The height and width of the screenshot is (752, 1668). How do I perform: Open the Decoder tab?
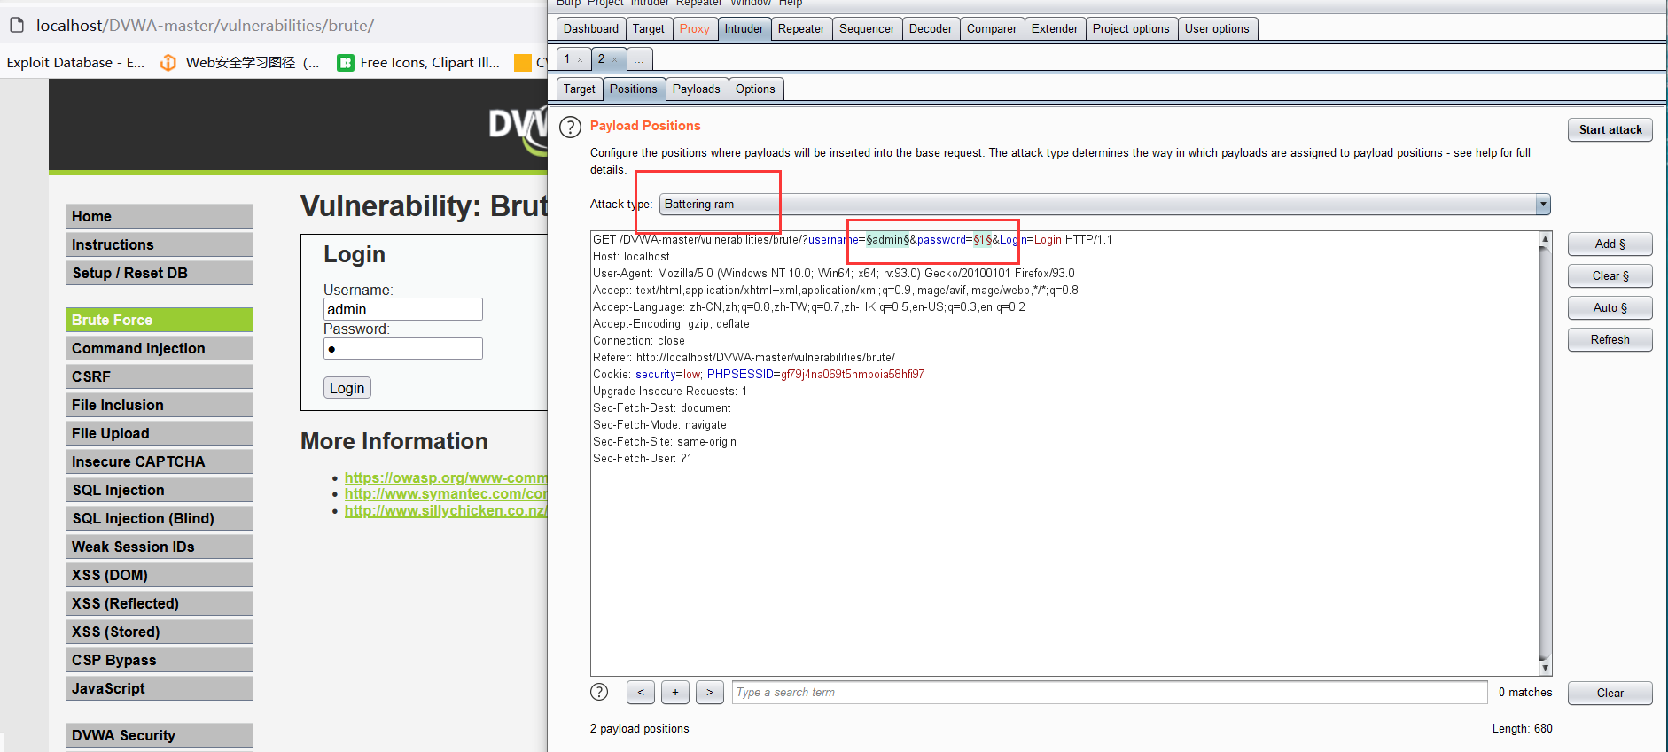[931, 28]
